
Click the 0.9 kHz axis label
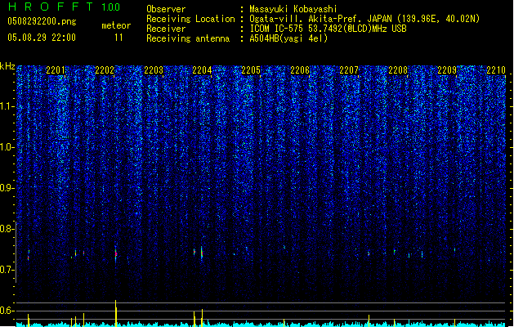click(x=6, y=188)
